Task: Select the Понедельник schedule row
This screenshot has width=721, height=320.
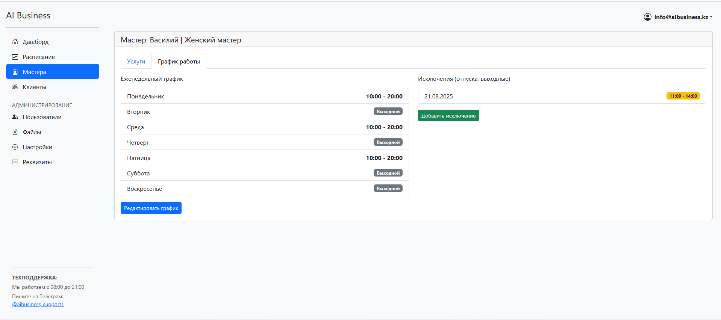Action: (x=265, y=96)
